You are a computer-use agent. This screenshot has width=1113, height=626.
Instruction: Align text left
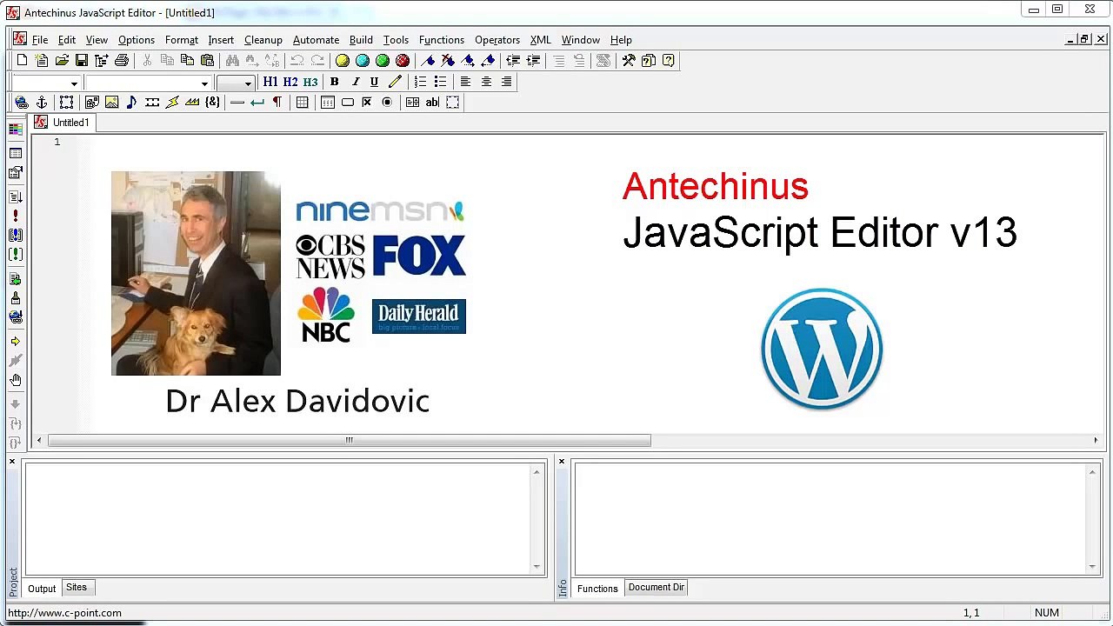click(x=465, y=82)
